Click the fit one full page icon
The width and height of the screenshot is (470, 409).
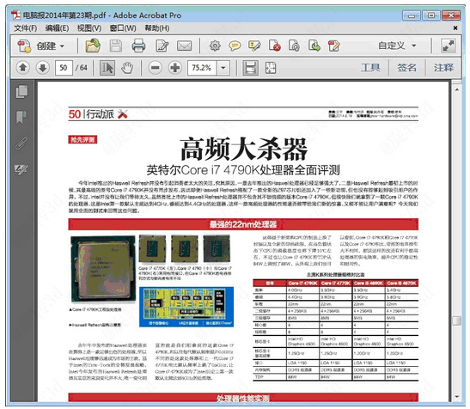(271, 68)
